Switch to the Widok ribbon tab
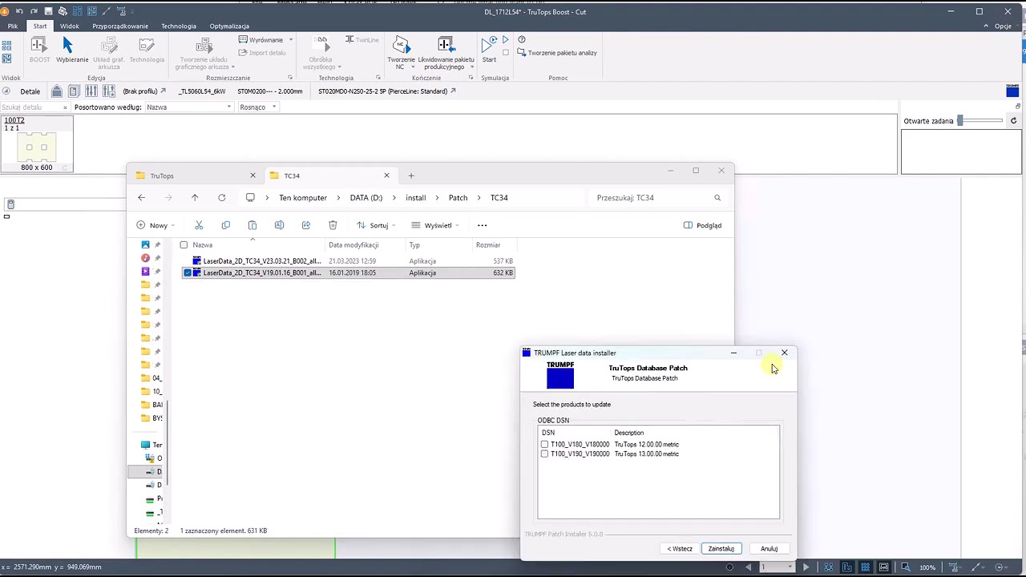Viewport: 1026px width, 577px height. [x=69, y=26]
